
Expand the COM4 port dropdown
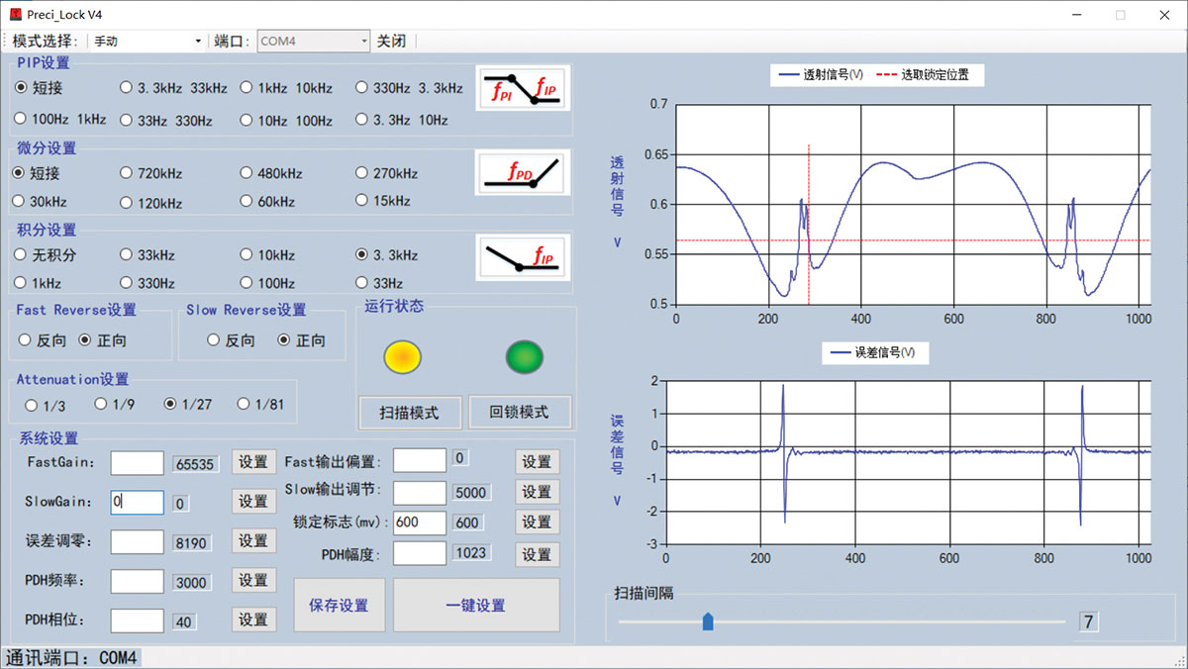click(363, 42)
